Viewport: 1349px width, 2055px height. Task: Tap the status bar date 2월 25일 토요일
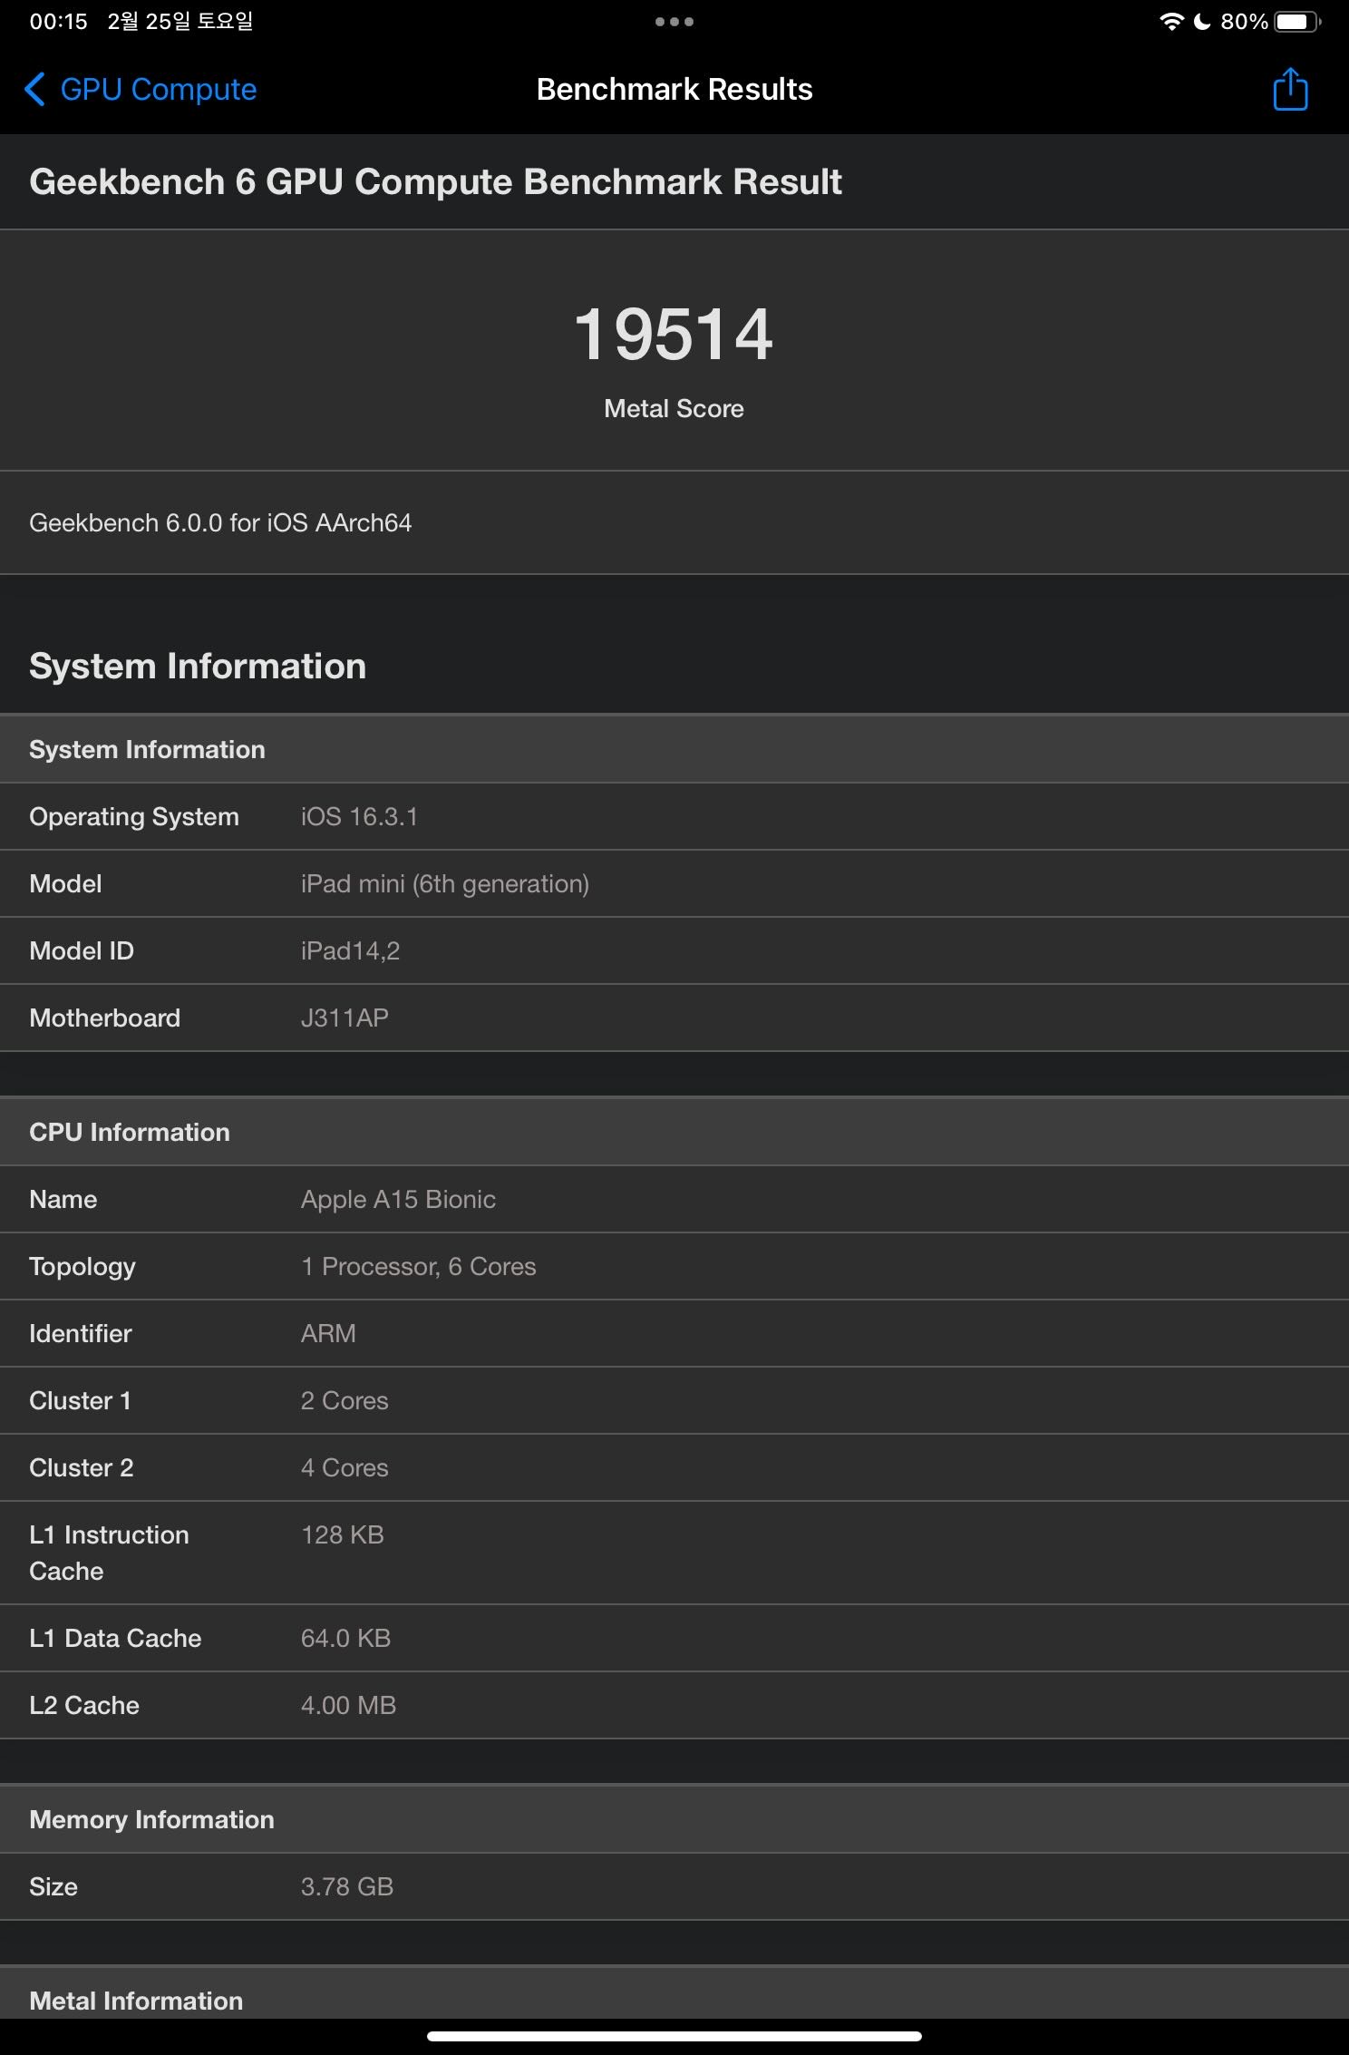pyautogui.click(x=180, y=22)
